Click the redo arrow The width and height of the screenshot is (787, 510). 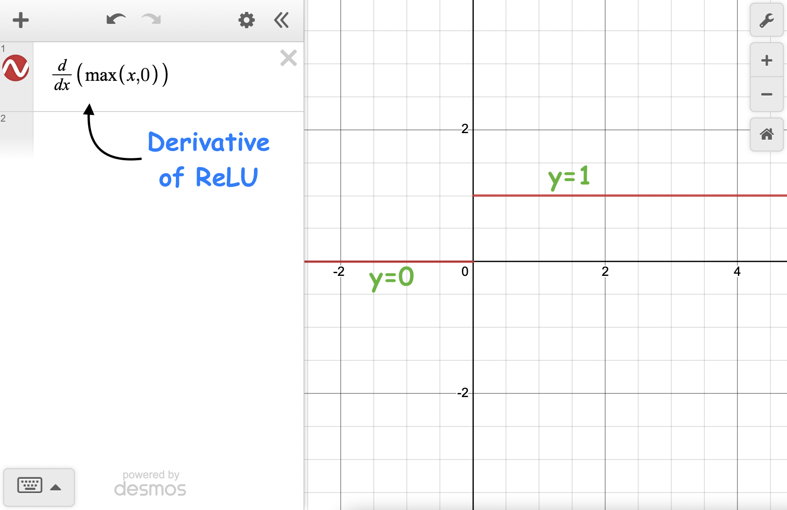pos(151,20)
